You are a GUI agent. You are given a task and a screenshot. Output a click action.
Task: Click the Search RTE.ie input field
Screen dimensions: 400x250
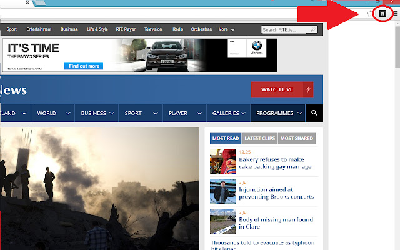tap(286, 29)
